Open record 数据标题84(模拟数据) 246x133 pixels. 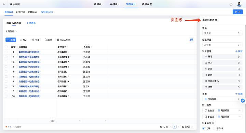29,52
